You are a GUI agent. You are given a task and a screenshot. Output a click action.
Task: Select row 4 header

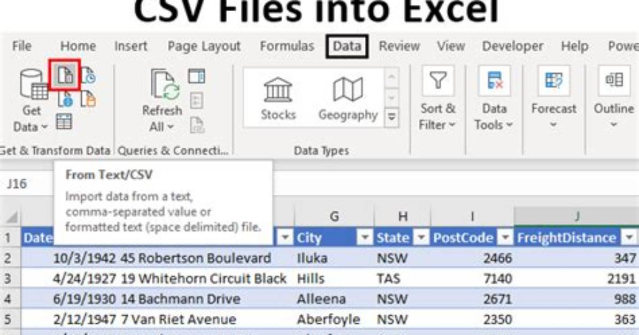click(10, 299)
